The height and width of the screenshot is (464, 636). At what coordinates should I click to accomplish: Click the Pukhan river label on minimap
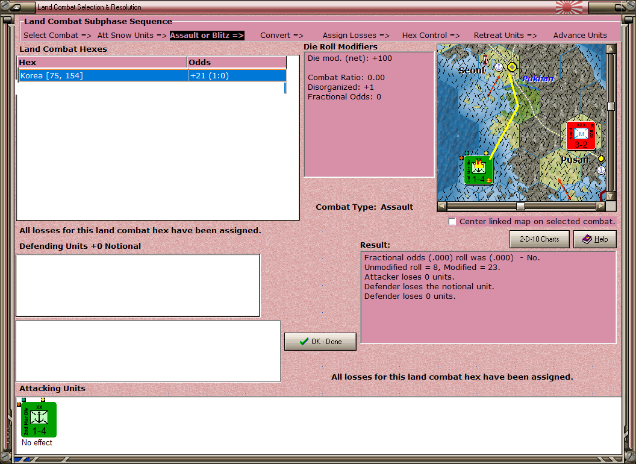538,79
